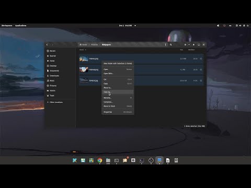Viewport: 251px width, 188px height.
Task: Open the Desktop folder in sidebar
Action: click(x=52, y=66)
